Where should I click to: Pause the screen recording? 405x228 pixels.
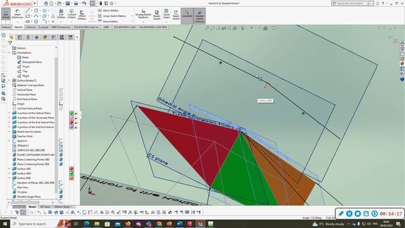(x=349, y=213)
